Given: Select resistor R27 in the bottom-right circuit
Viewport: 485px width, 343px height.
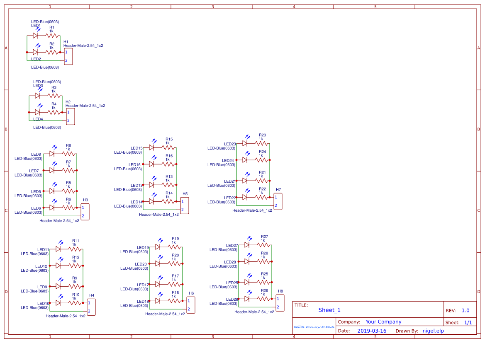Looking at the screenshot, I should pos(263,244).
